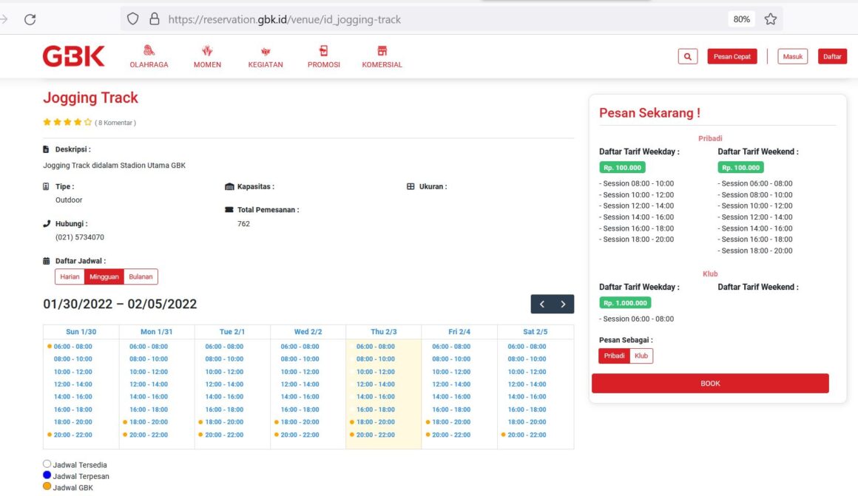
Task: Open the KEGIATAN navigation icon
Action: [266, 51]
